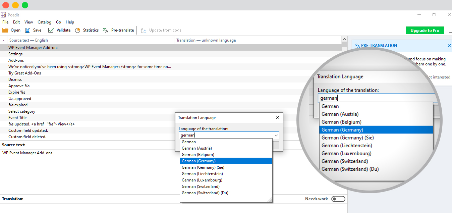Select German (Luxembourg) in the list

click(x=226, y=180)
